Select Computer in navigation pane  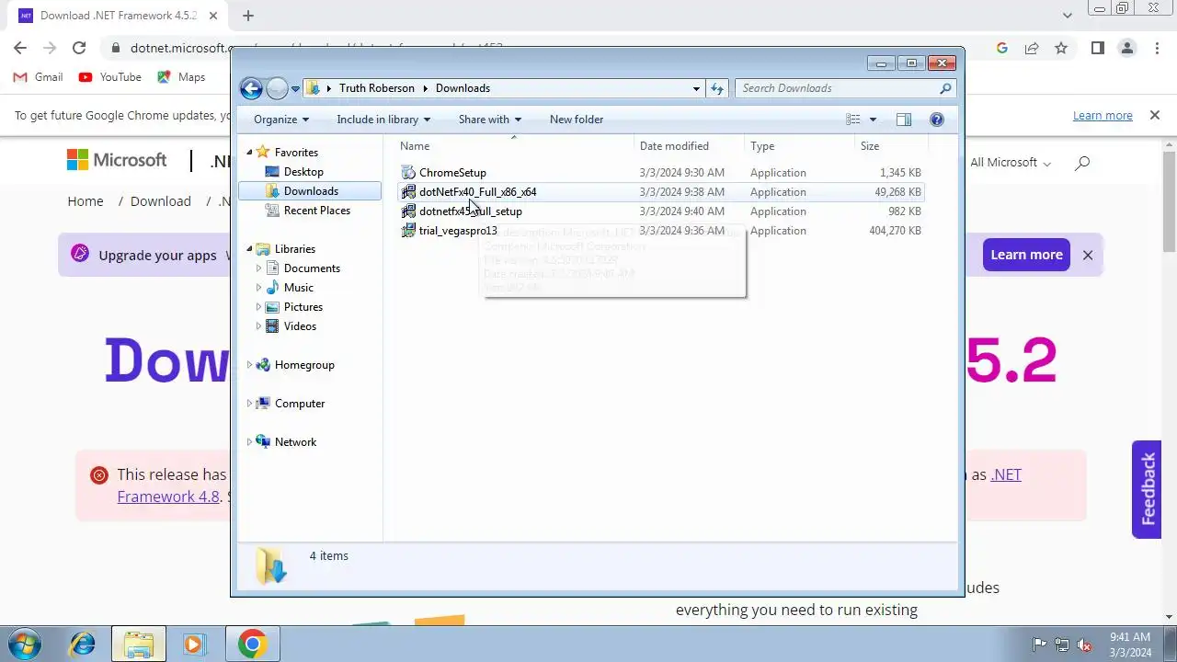(x=299, y=404)
